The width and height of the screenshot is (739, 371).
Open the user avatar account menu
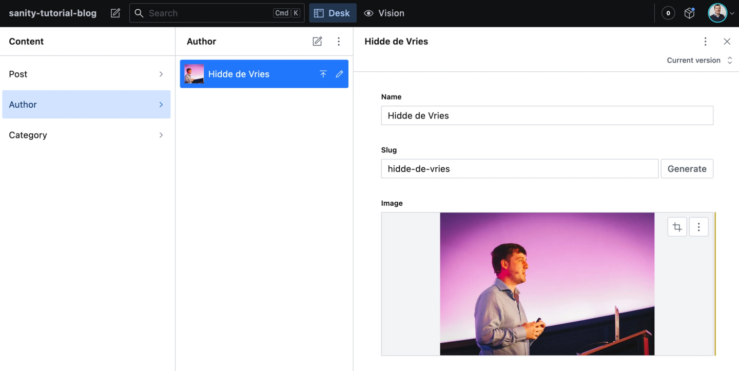coord(717,13)
